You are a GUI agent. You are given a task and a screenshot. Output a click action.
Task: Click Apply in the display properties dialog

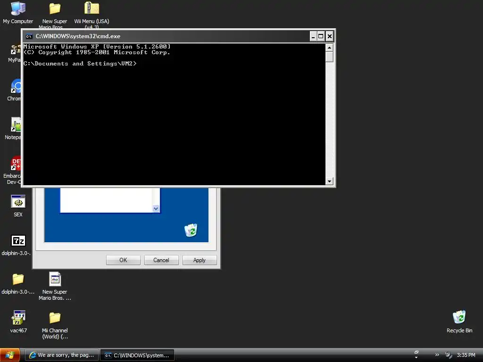(x=200, y=260)
